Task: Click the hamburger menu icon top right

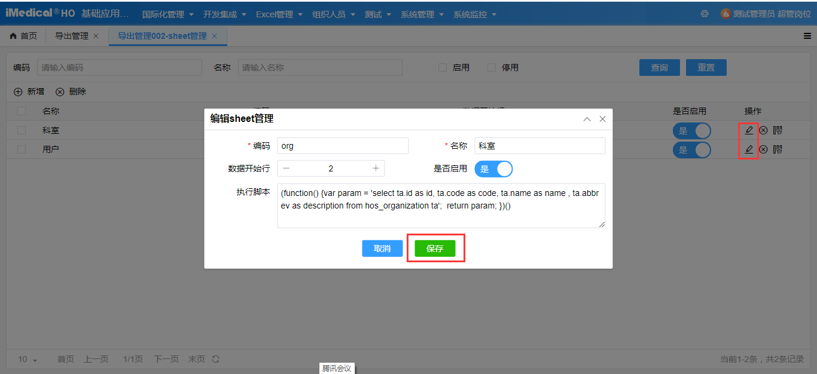Action: (x=808, y=35)
